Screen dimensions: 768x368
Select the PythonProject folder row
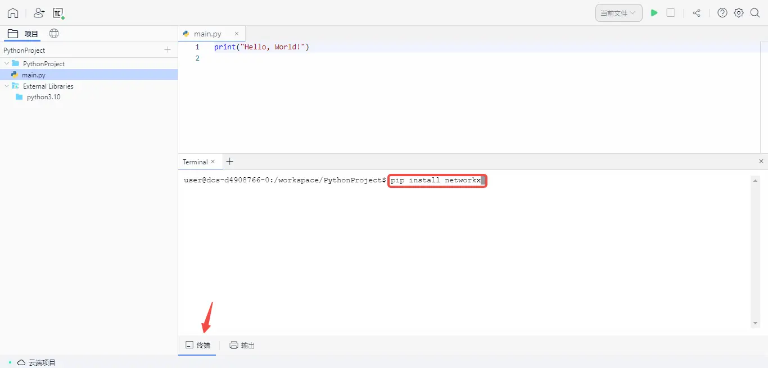coord(89,63)
